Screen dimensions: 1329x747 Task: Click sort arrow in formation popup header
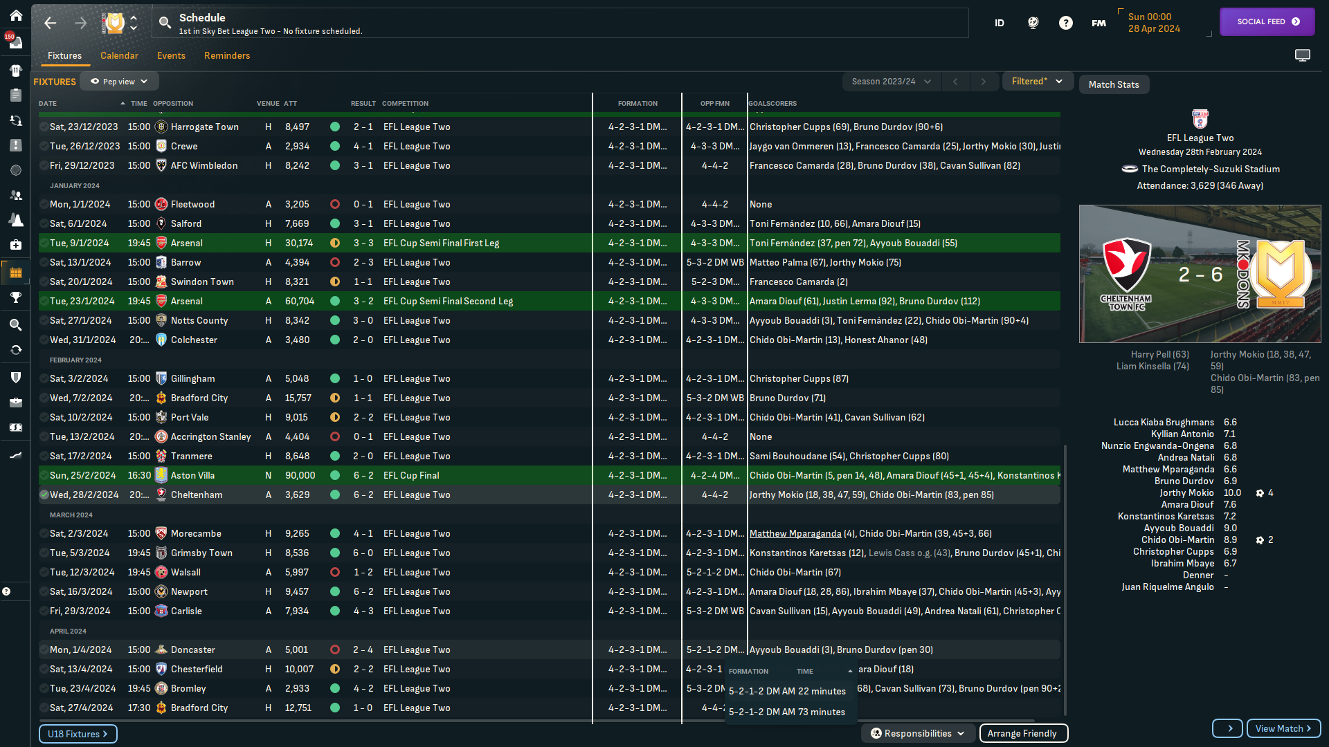click(850, 672)
